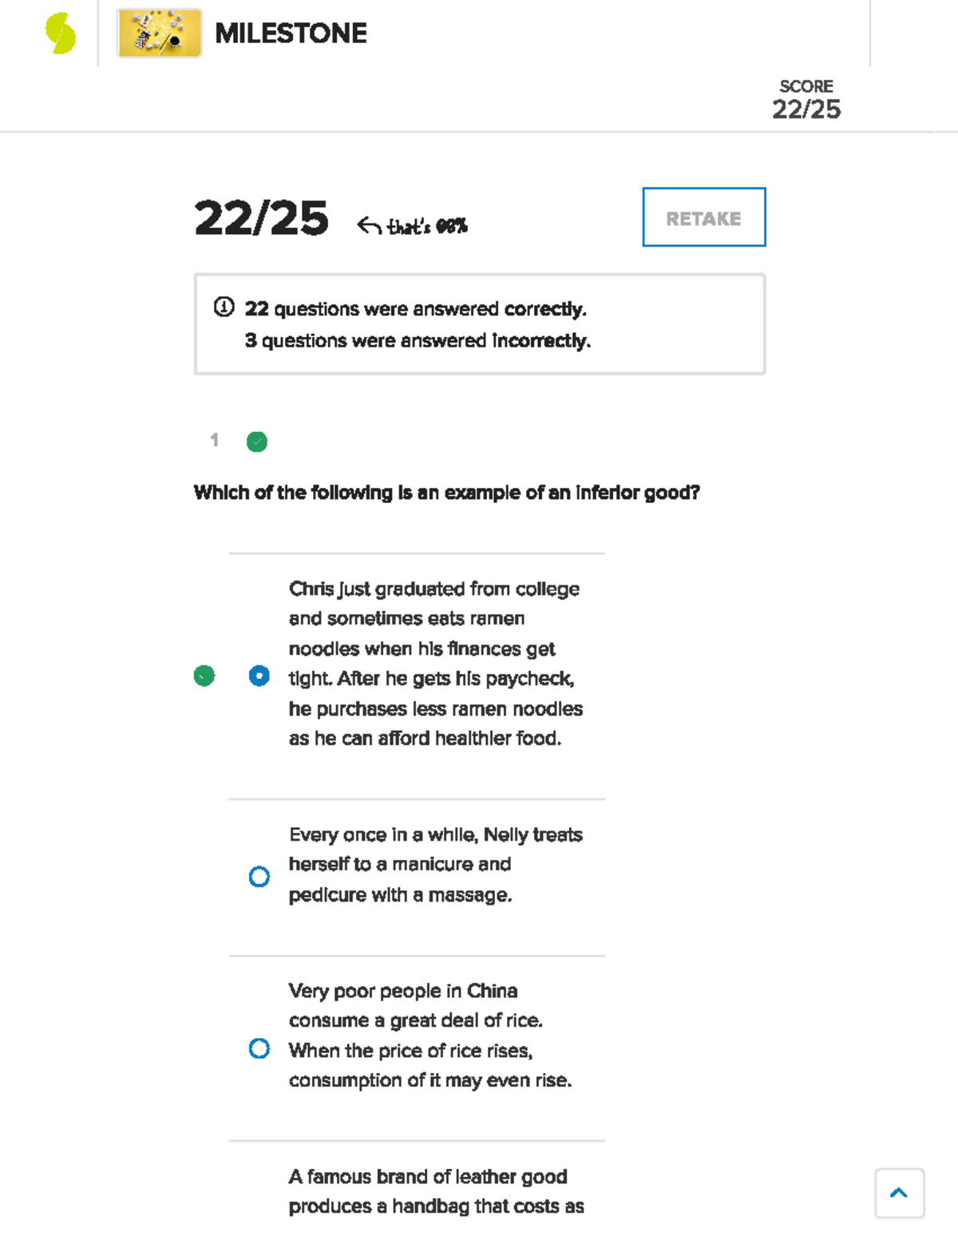Click the SCORE 22/25 indicator in header

click(x=806, y=100)
